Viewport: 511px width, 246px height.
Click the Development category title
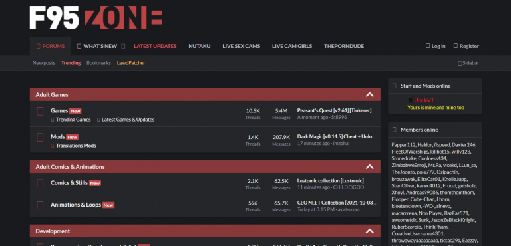[x=53, y=231]
